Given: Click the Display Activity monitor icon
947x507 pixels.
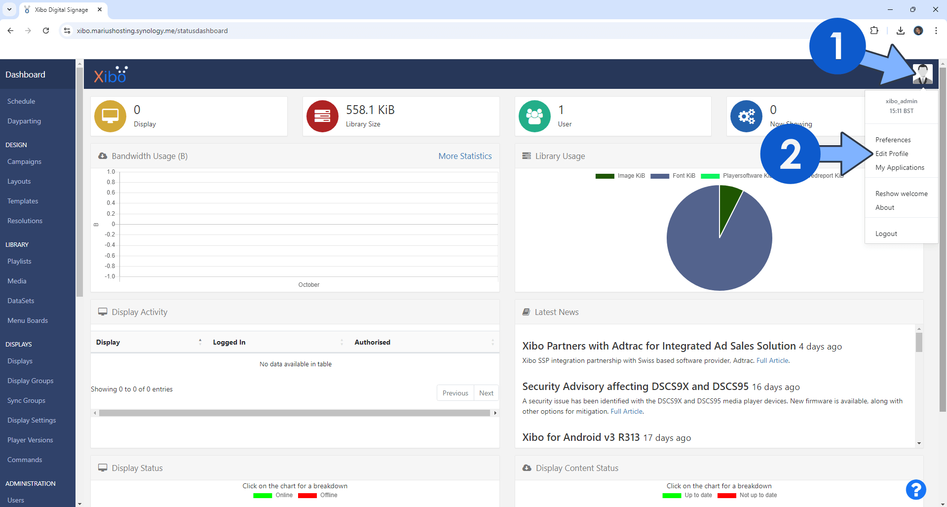Looking at the screenshot, I should click(x=103, y=312).
